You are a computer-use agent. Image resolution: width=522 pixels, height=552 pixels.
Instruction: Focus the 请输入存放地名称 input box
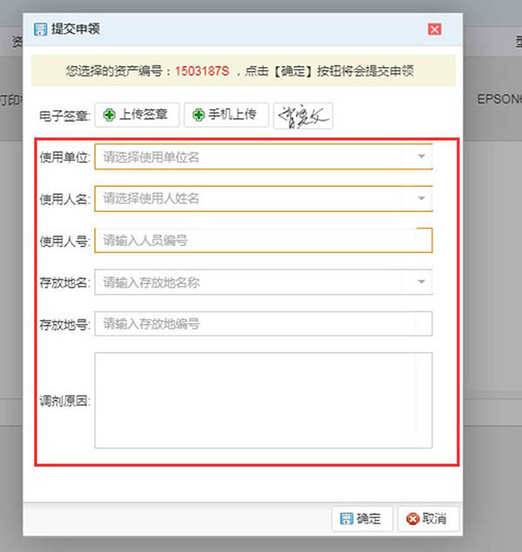click(x=252, y=282)
